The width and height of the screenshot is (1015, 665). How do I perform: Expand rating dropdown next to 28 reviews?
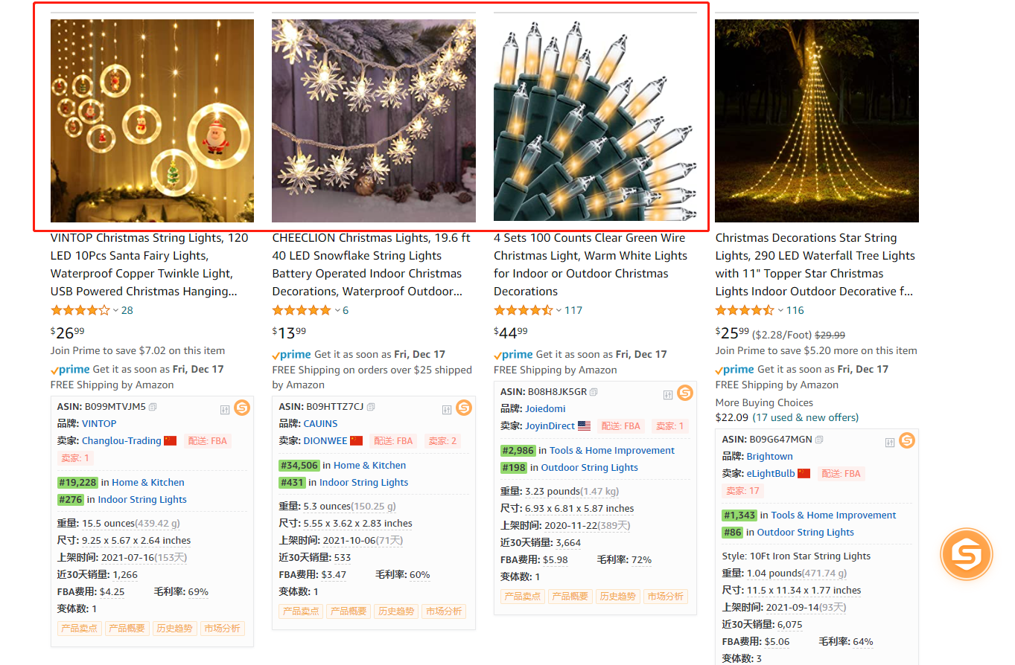pyautogui.click(x=115, y=311)
